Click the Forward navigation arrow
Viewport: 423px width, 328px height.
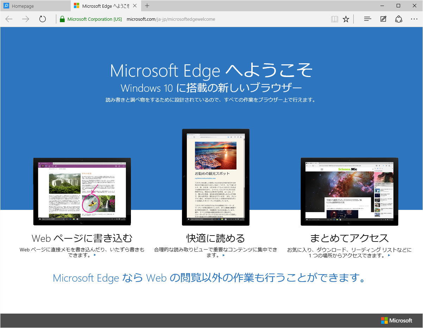point(26,19)
